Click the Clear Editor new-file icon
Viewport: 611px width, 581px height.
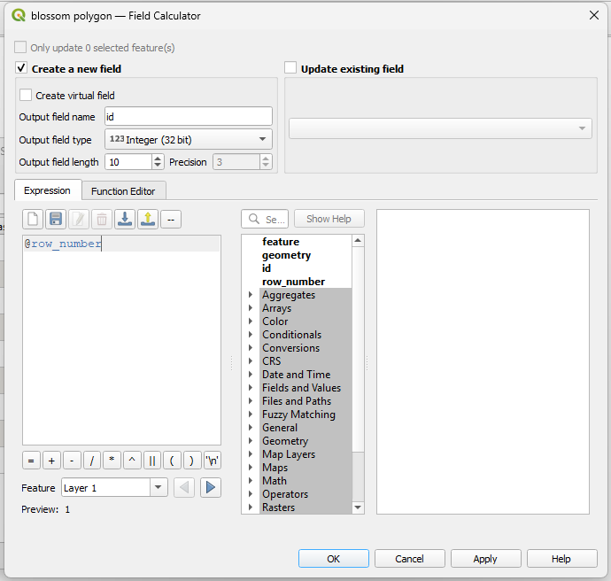tap(33, 219)
